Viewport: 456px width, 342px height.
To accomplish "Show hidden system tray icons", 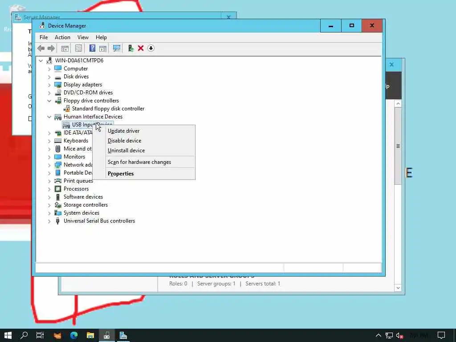I will 378,335.
